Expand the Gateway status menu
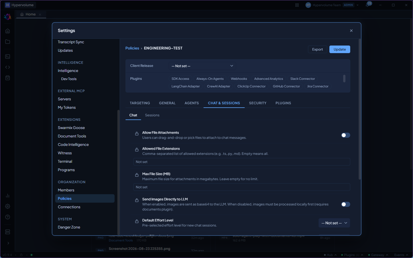Image resolution: width=413 pixels, height=258 pixels. 378,255
